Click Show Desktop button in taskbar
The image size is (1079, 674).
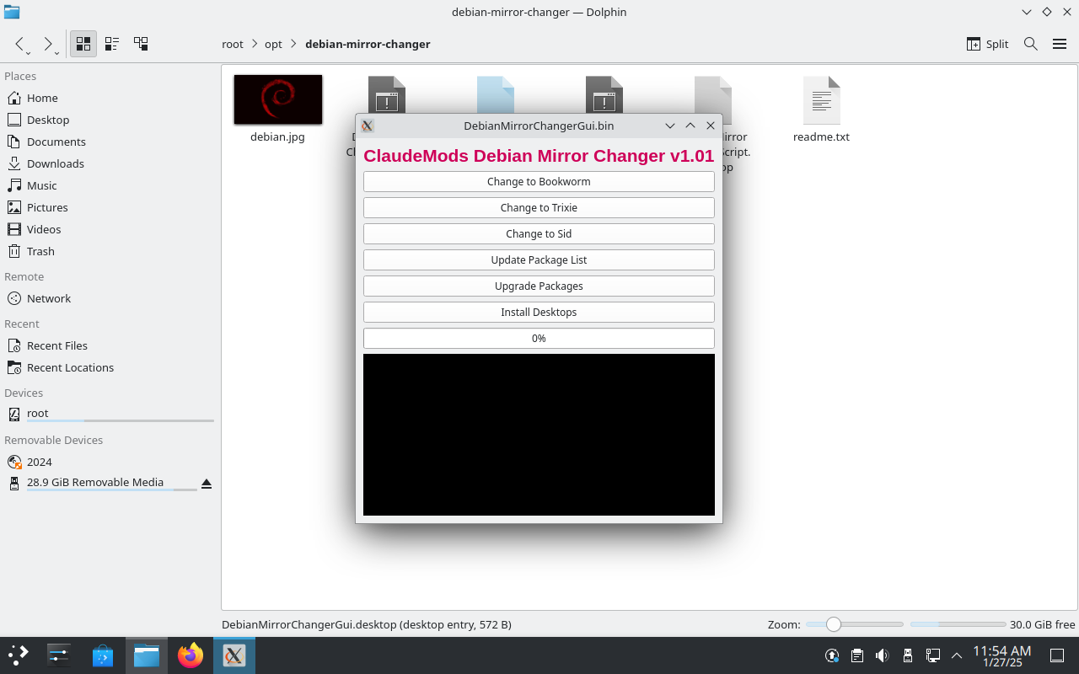(x=1057, y=655)
